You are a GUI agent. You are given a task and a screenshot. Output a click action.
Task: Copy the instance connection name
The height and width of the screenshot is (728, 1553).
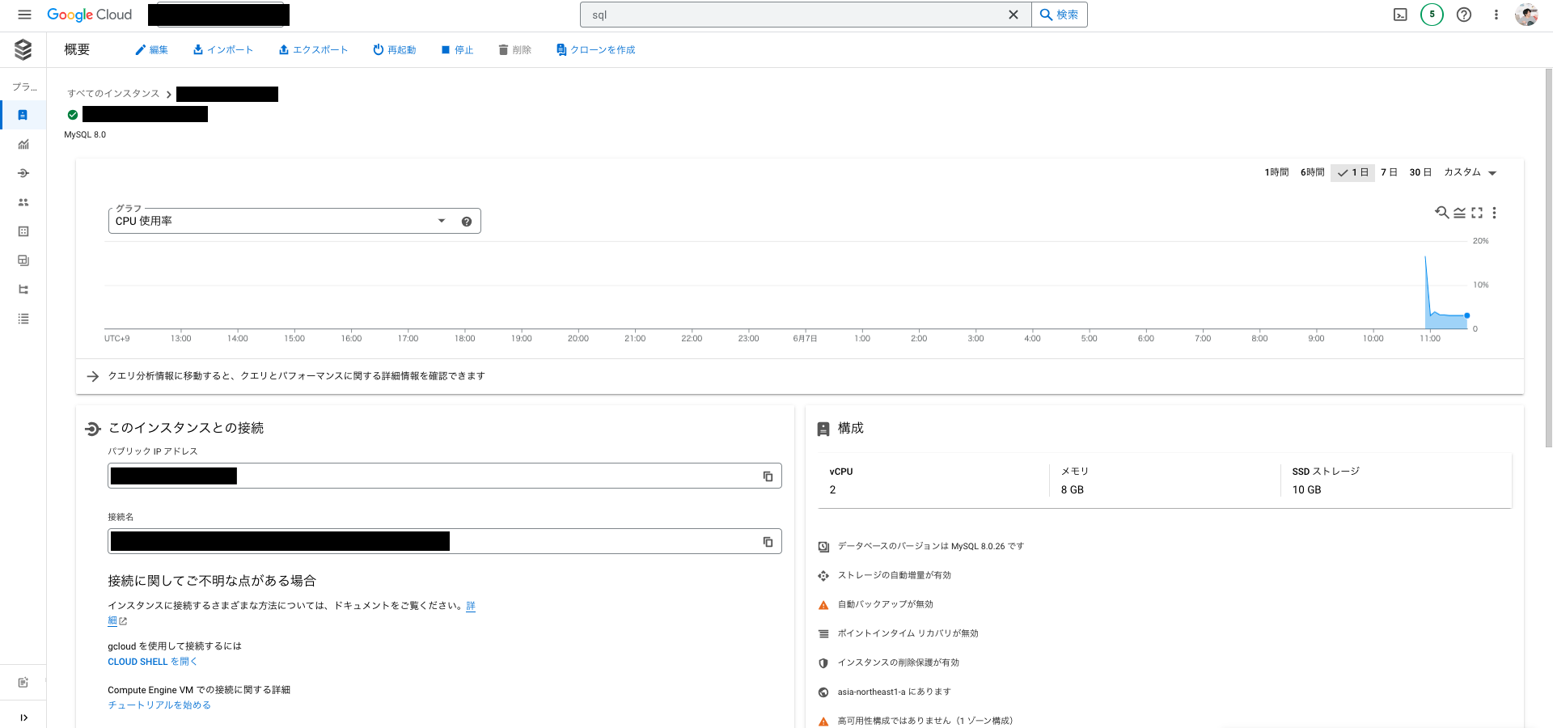tap(768, 541)
